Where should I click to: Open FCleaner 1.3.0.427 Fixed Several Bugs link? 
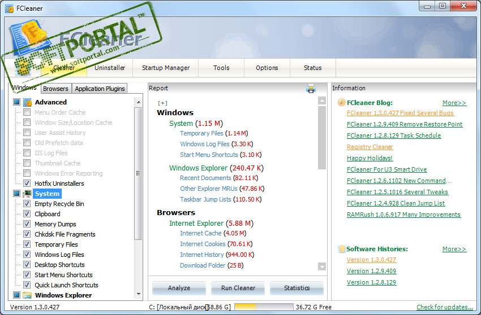[400, 113]
